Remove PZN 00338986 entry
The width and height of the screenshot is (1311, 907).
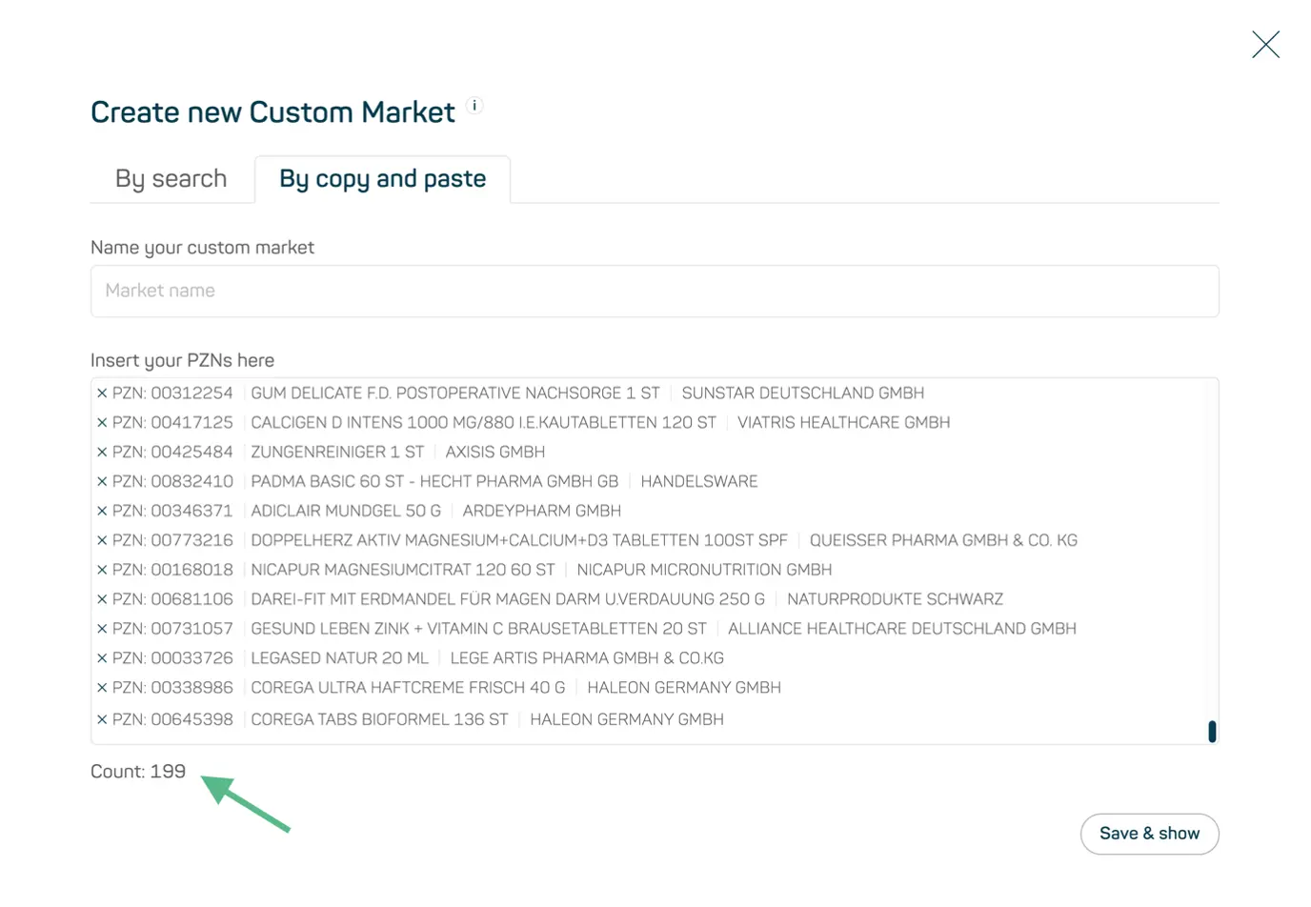point(102,688)
